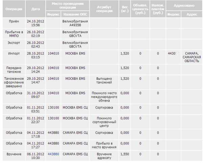Viewport: 203px width, 163px height.
Task: Select the "САМАРА, САМАРСКАЯ ОБЛАСТЬ" address cell
Action: [x=191, y=57]
